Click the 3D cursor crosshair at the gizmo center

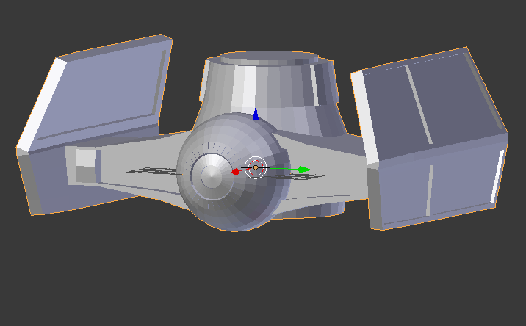(256, 167)
